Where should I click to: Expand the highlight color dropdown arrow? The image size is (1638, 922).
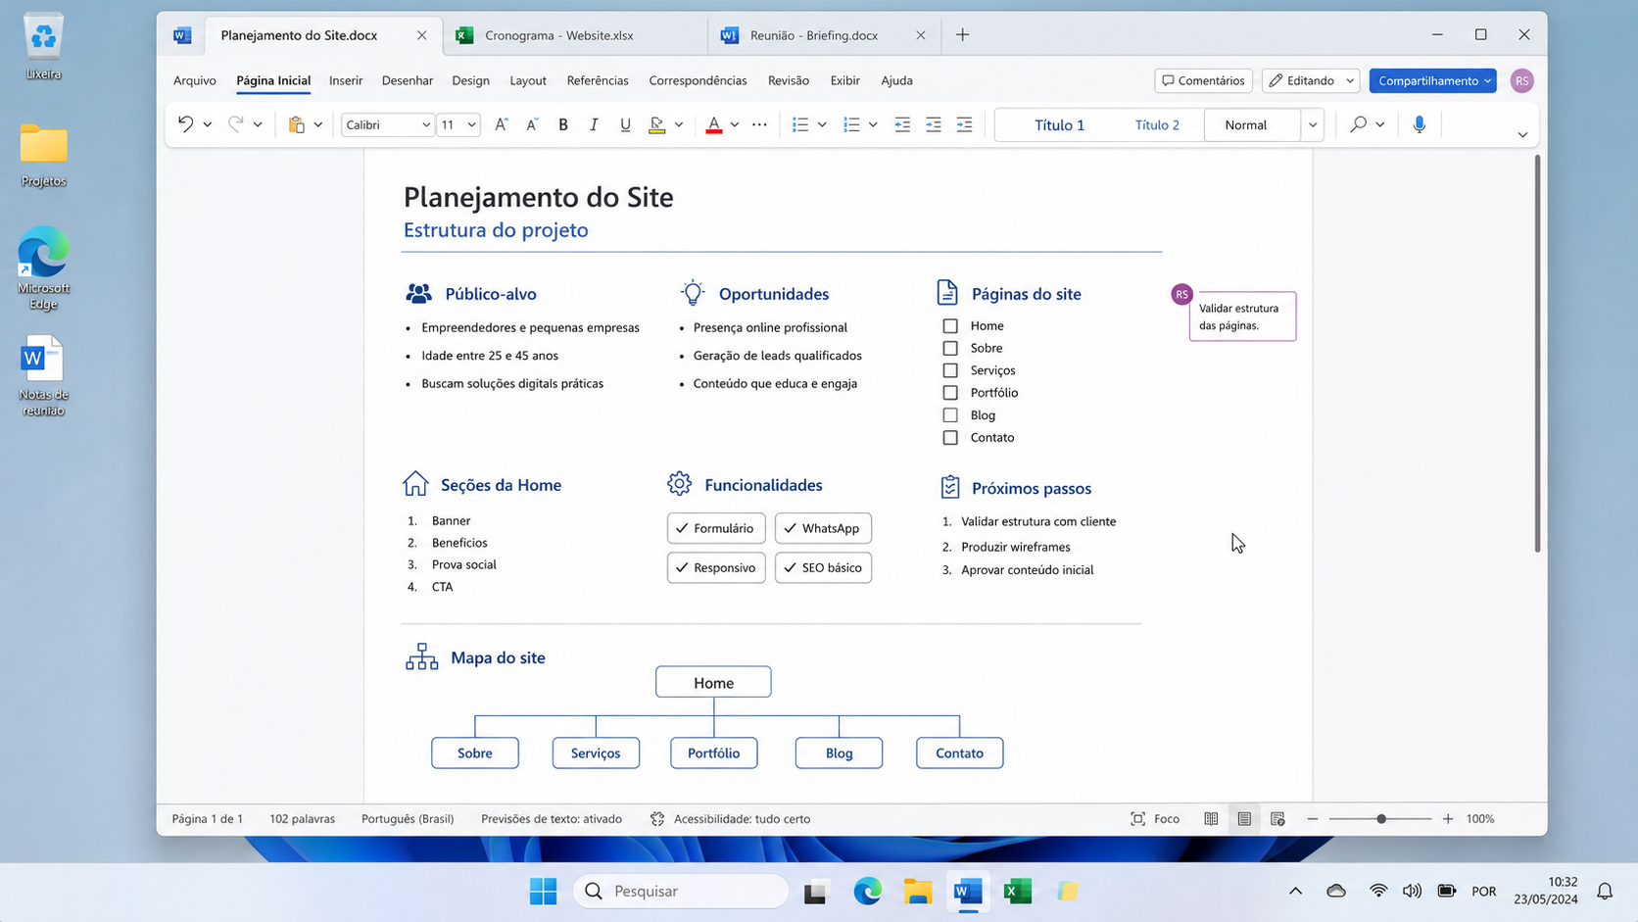tap(679, 124)
